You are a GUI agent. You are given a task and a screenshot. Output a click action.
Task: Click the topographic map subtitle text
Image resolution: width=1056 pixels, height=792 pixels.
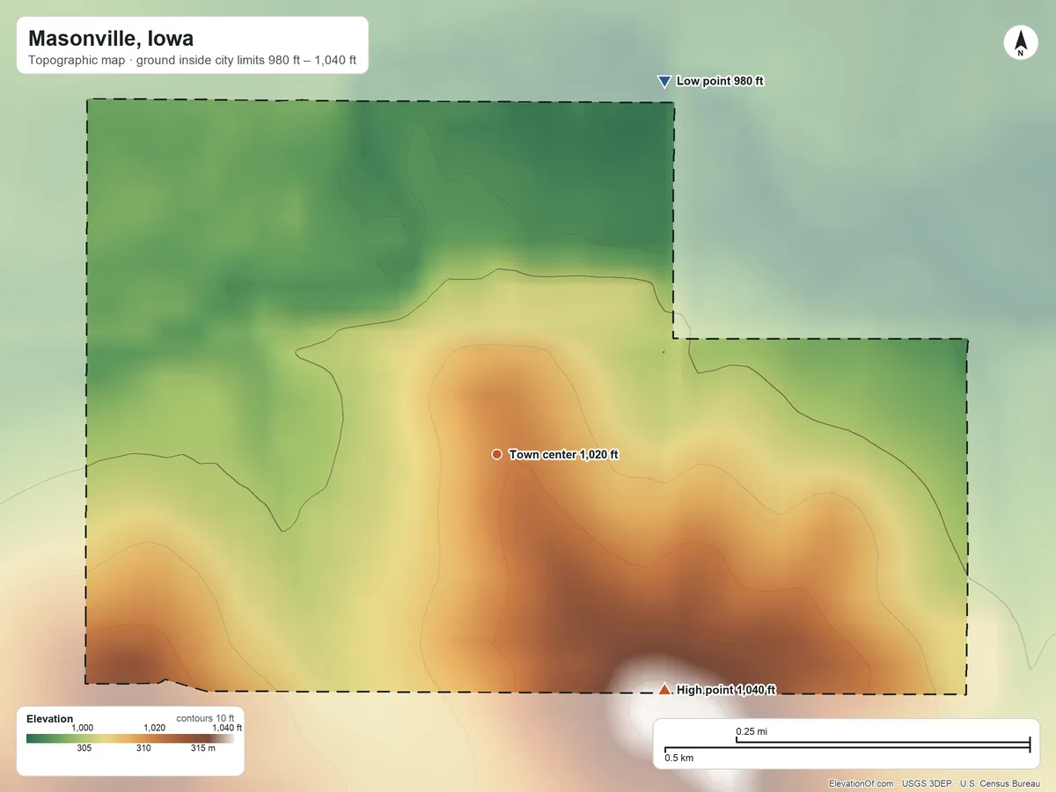[x=192, y=61]
